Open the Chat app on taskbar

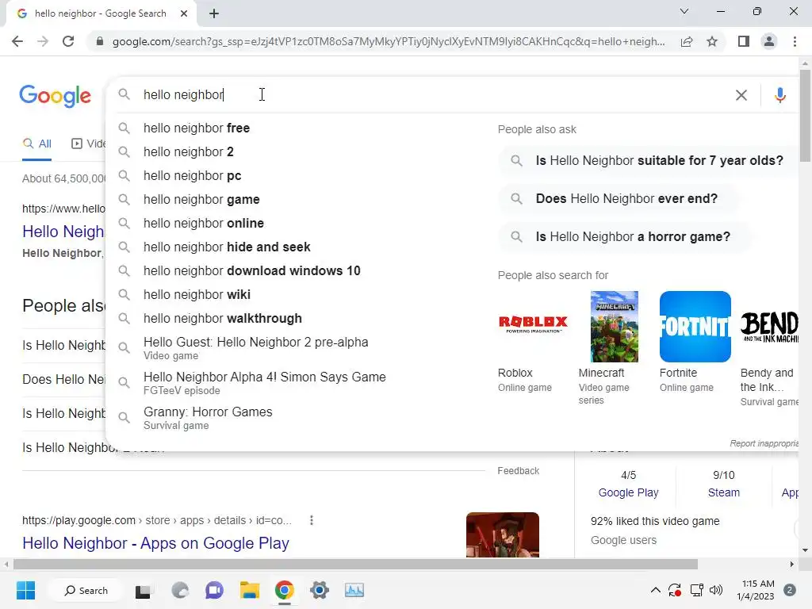tap(214, 590)
